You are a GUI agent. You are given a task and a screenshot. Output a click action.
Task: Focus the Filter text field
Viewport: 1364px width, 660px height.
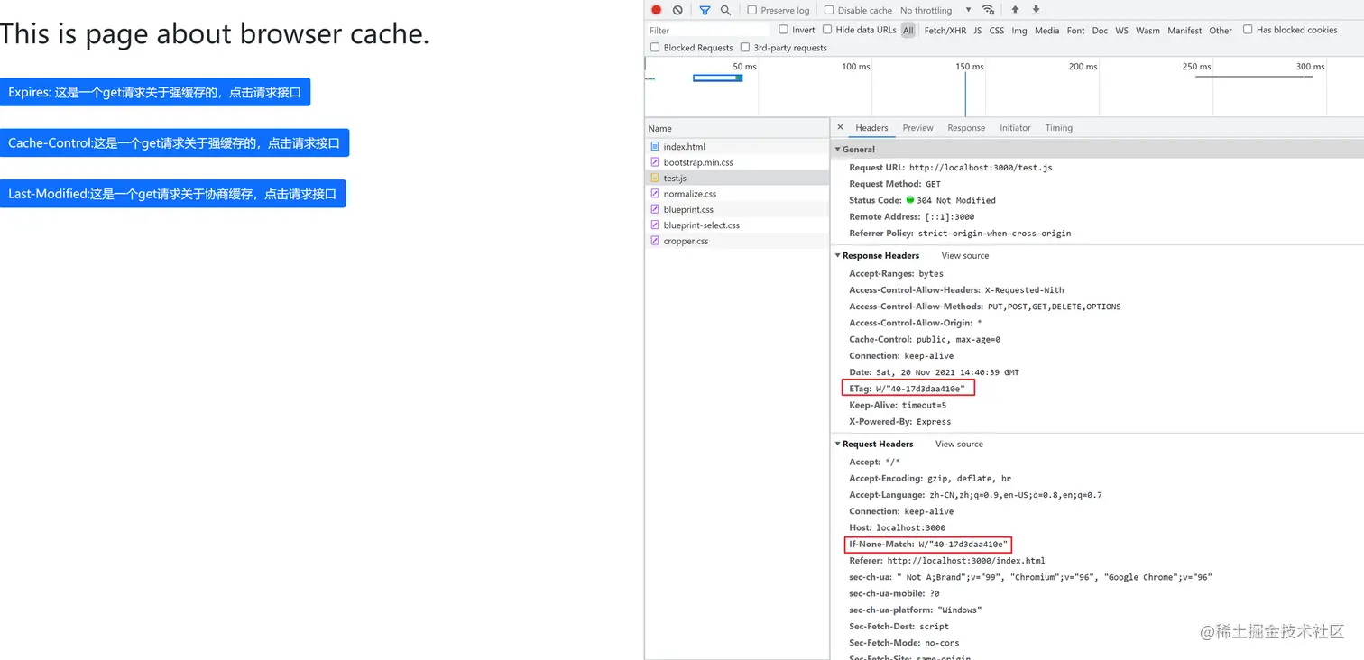point(708,31)
